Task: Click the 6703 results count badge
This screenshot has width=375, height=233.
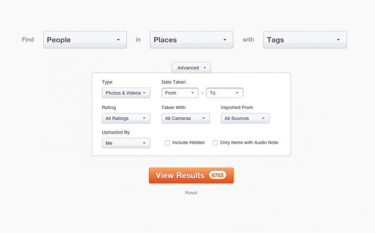Action: [x=217, y=175]
